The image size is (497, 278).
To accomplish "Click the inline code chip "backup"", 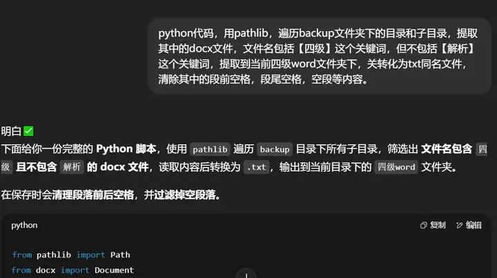I will (x=275, y=150).
